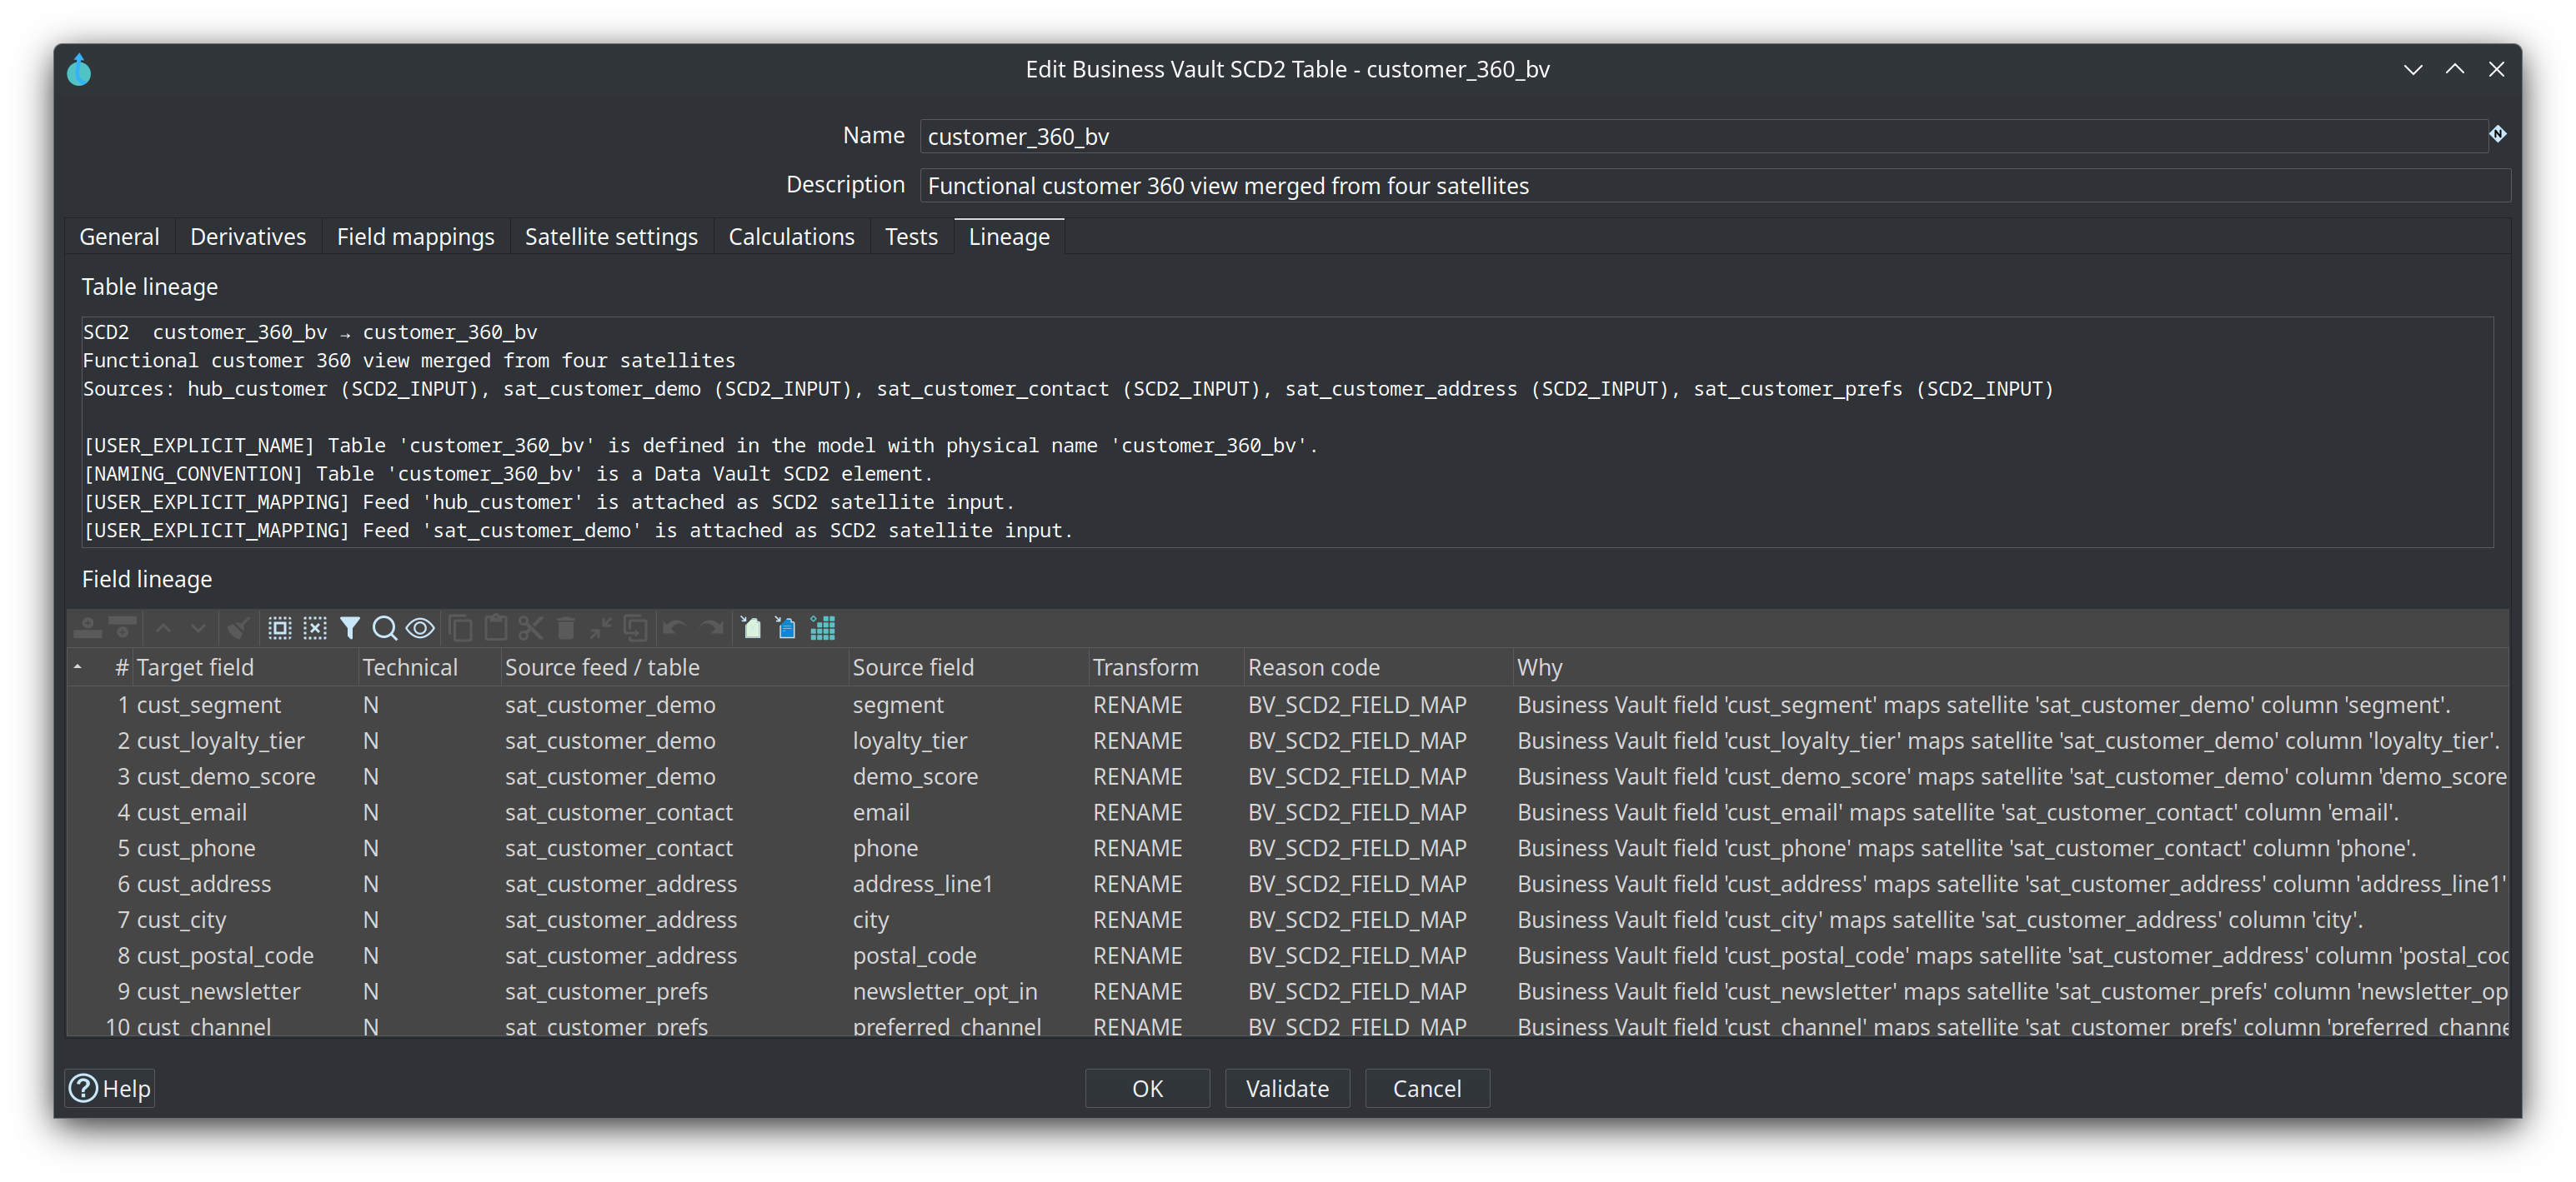Viewport: 2576px width, 1182px height.
Task: Open the filter funnel icon
Action: (350, 628)
